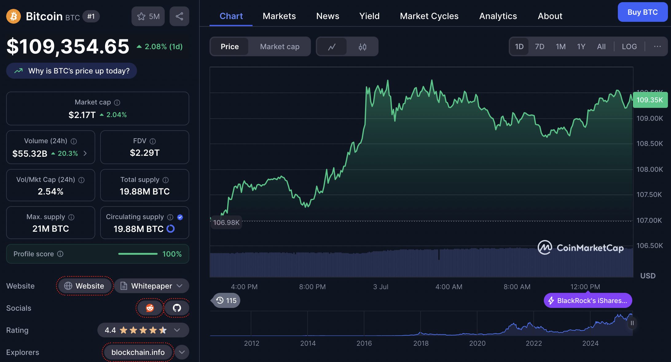Expand the Explorers list chevron
This screenshot has height=362, width=671.
(x=182, y=352)
